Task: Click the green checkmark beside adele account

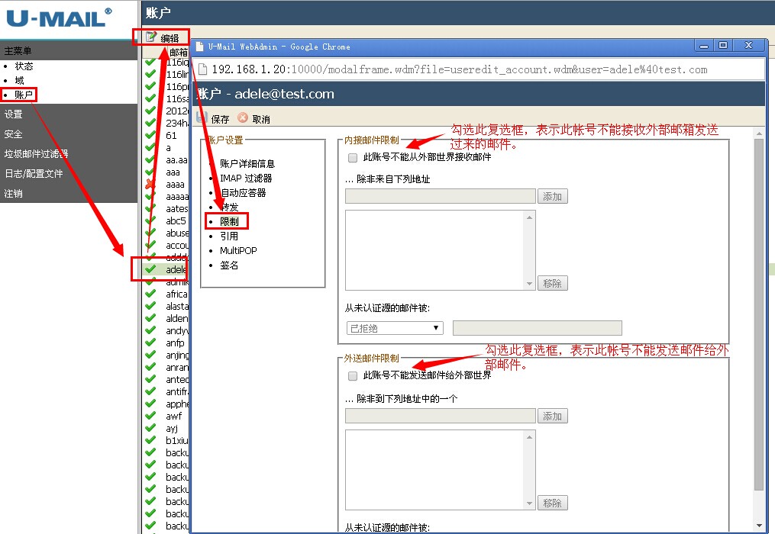Action: click(150, 269)
